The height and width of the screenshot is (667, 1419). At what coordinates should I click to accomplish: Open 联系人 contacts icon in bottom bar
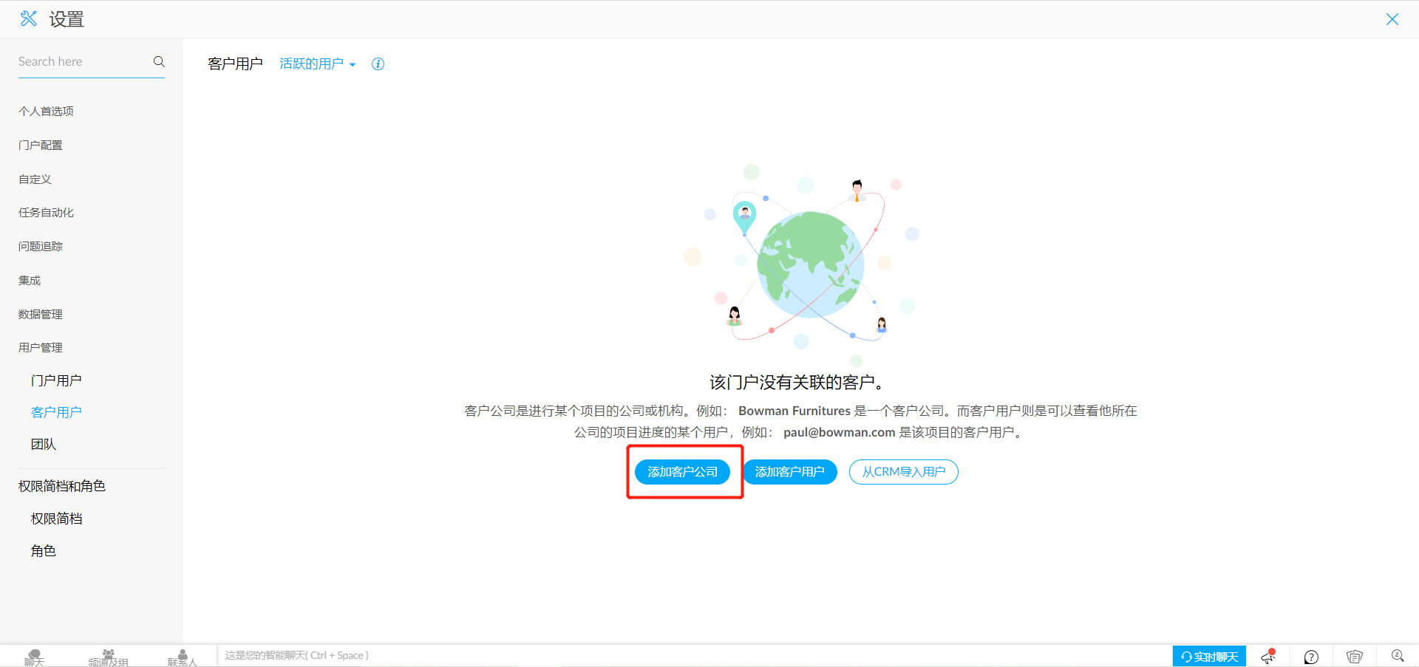tap(182, 657)
